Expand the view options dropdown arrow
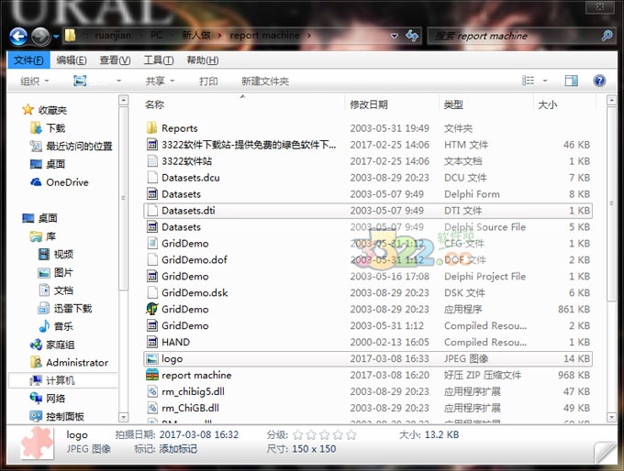Screen dimensions: 624x471 545,81
